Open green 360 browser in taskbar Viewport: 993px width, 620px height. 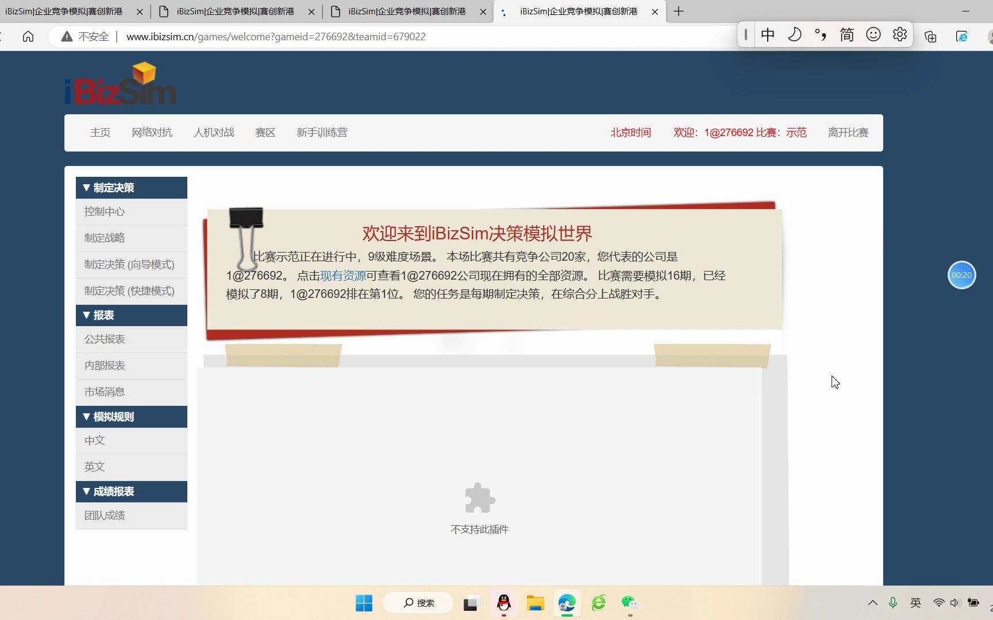[x=599, y=603]
